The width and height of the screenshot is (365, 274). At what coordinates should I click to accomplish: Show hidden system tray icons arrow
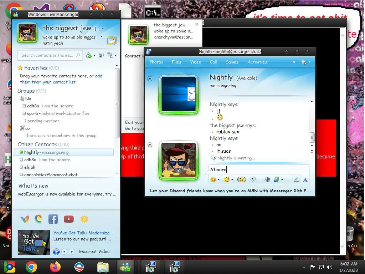(304, 267)
